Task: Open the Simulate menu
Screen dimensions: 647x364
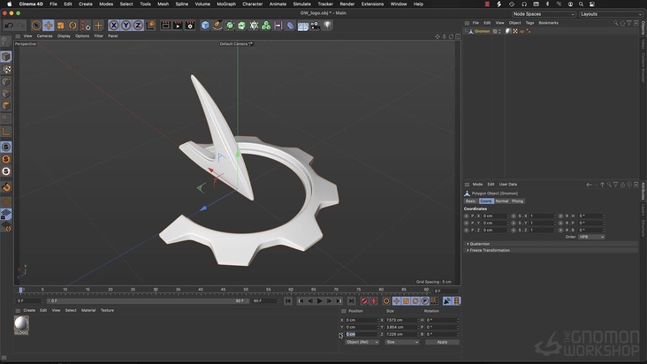Action: (x=301, y=4)
